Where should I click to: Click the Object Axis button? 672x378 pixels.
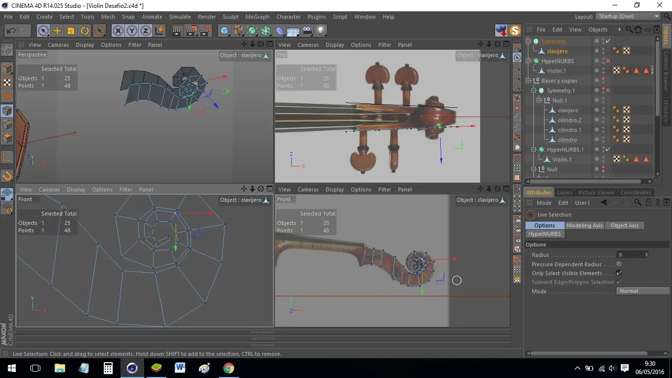tap(624, 225)
